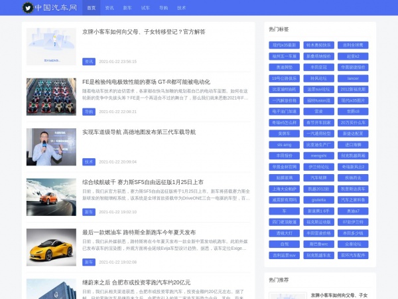Screen dimensions: 398x299
Task: Click the 中国汽车网 site title
Action: coord(56,7)
